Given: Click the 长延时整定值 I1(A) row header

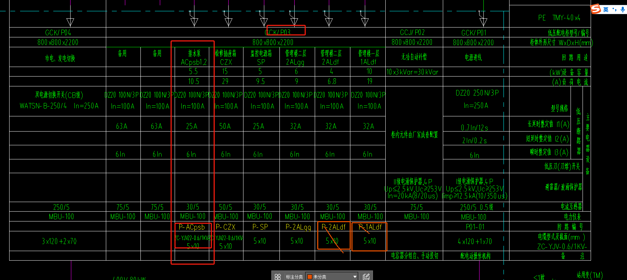Looking at the screenshot, I should (549, 124).
